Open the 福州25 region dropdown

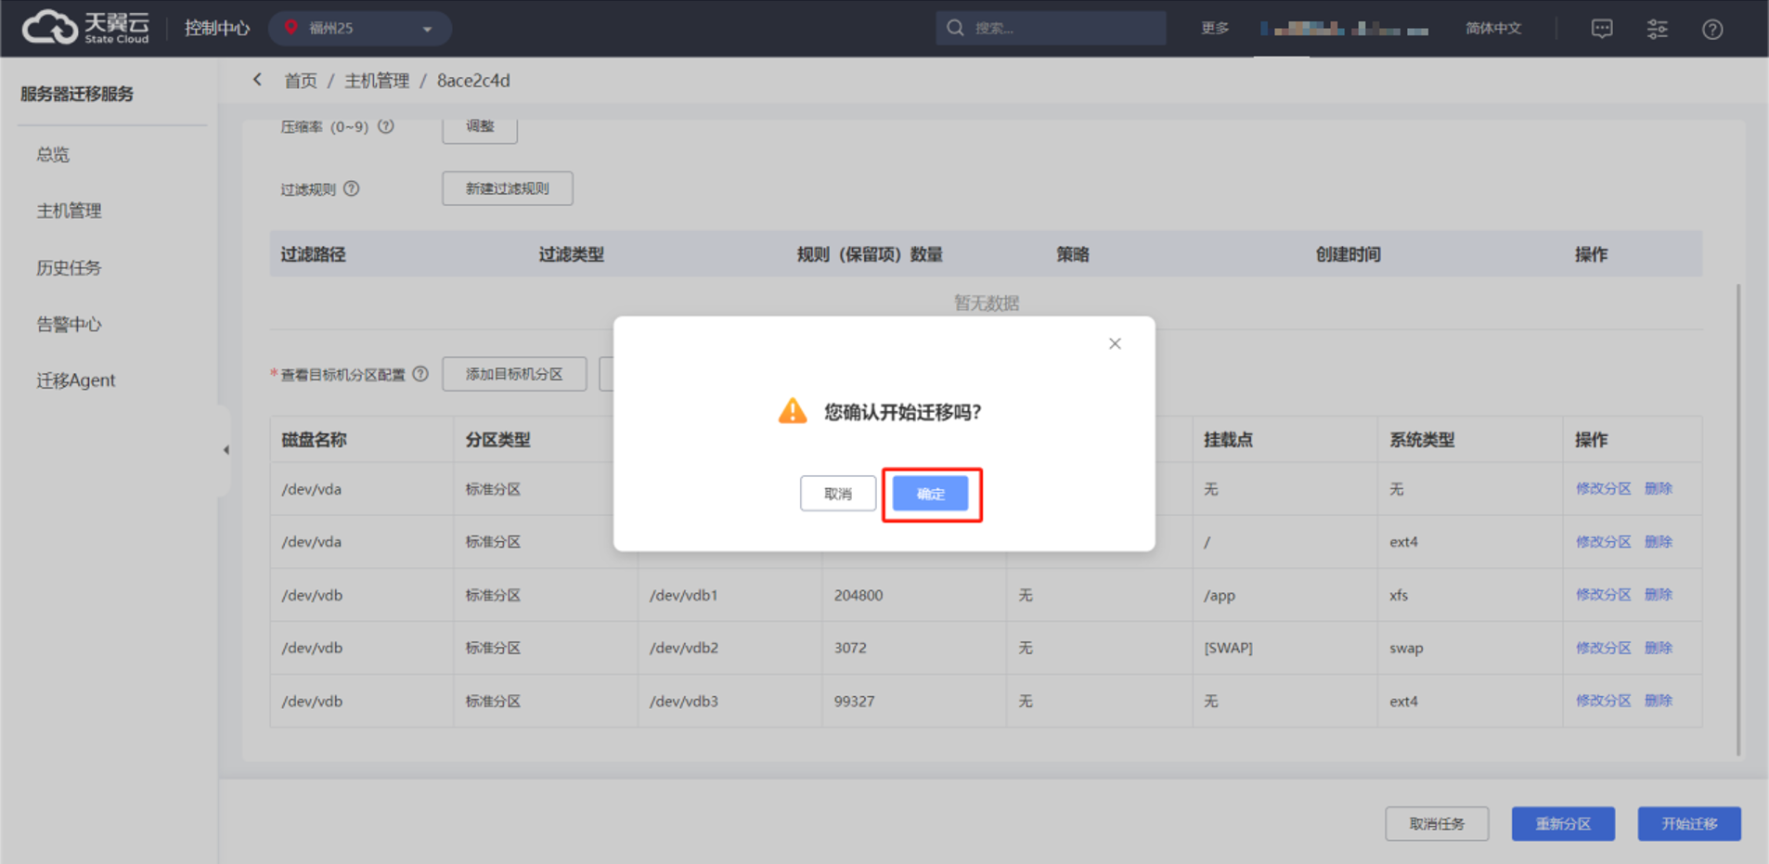point(360,28)
